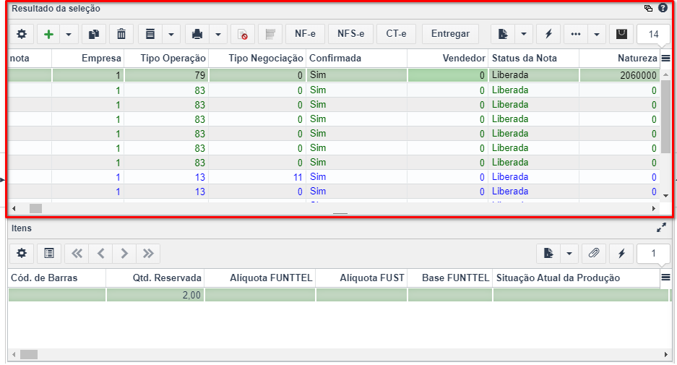Switch to form view icon in Itens
Image resolution: width=677 pixels, height=365 pixels.
click(49, 254)
